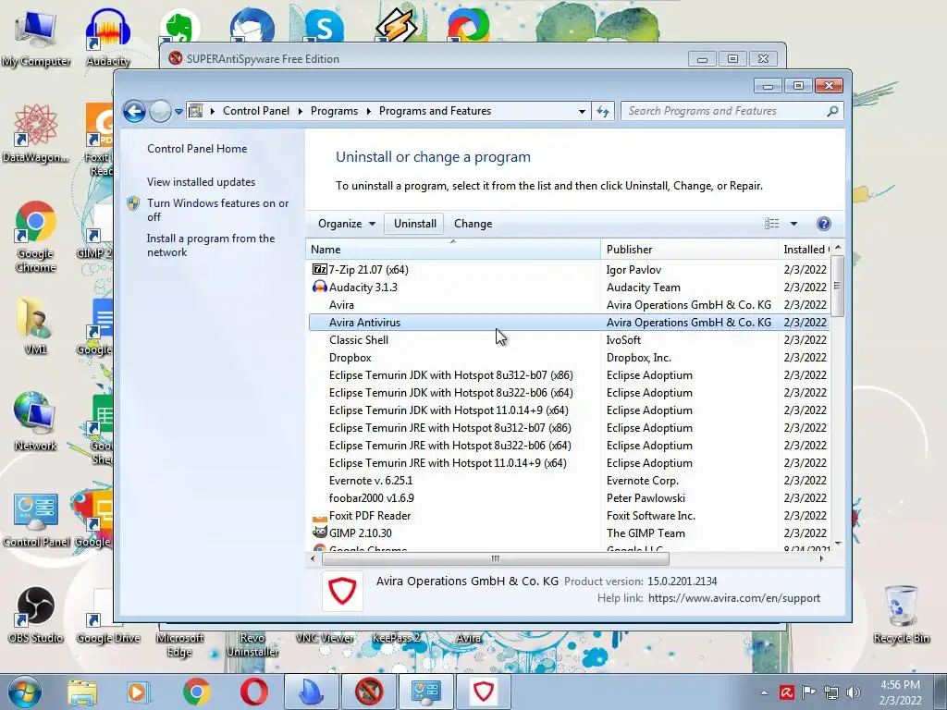Switch to Avira taskbar button
The height and width of the screenshot is (710, 947).
click(483, 692)
